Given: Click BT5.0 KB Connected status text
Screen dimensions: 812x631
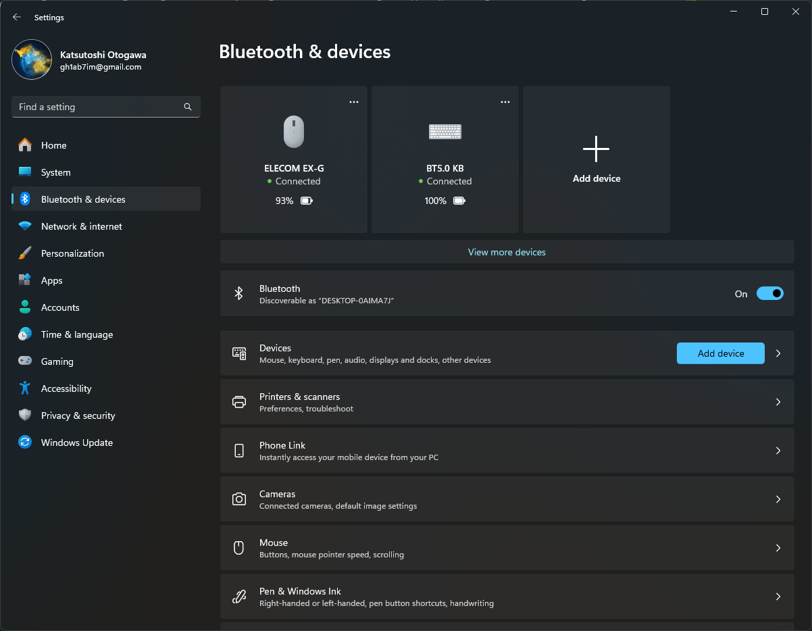Looking at the screenshot, I should (449, 181).
